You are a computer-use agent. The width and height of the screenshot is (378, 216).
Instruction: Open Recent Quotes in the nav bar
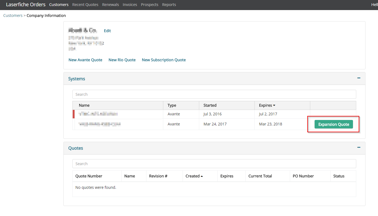tap(85, 5)
